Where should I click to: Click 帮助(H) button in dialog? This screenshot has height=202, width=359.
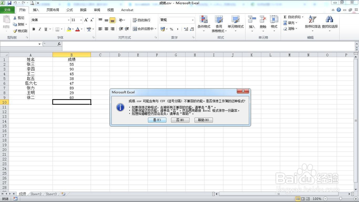point(204,120)
